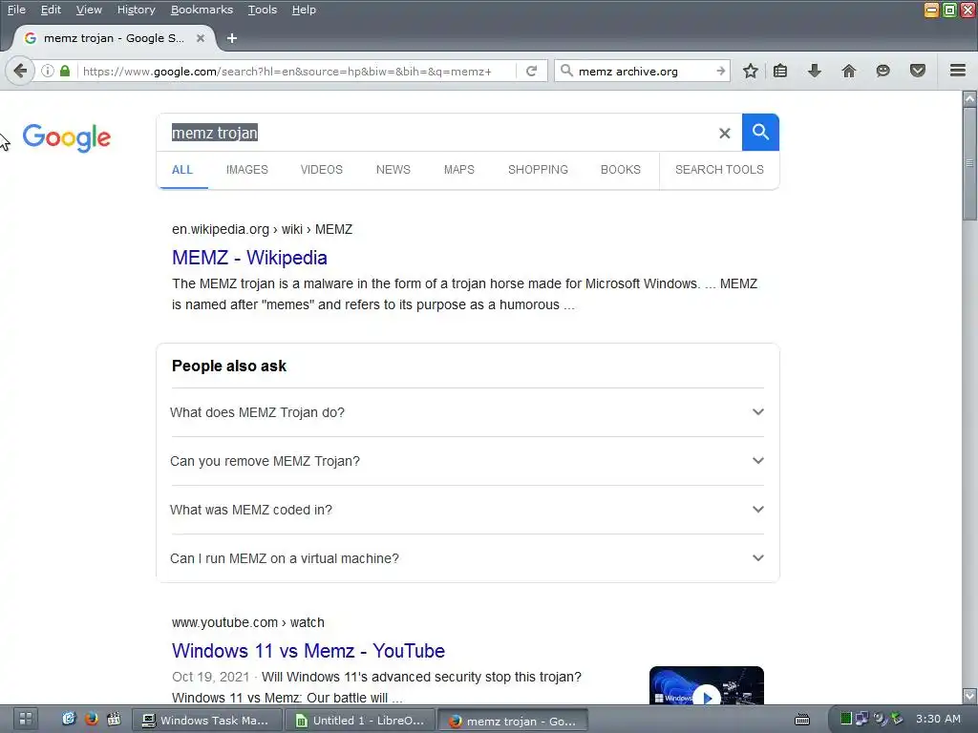Expand 'Can I run MEMZ on a virtual machine?'

tap(467, 558)
